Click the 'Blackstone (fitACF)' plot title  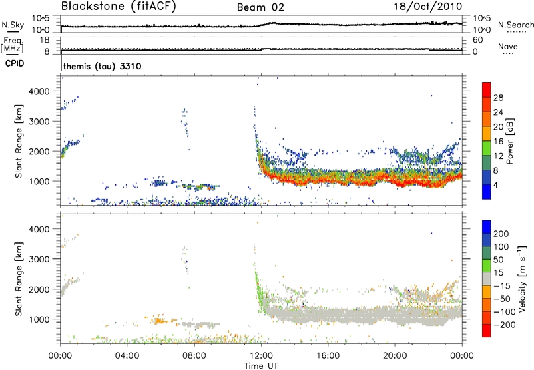(118, 6)
